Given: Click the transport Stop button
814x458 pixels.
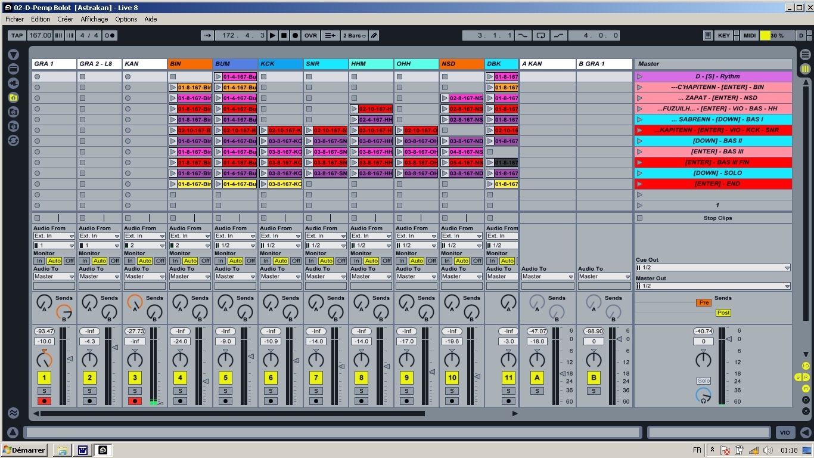Looking at the screenshot, I should [x=284, y=36].
